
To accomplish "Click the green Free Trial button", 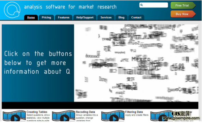I will coord(183,5).
